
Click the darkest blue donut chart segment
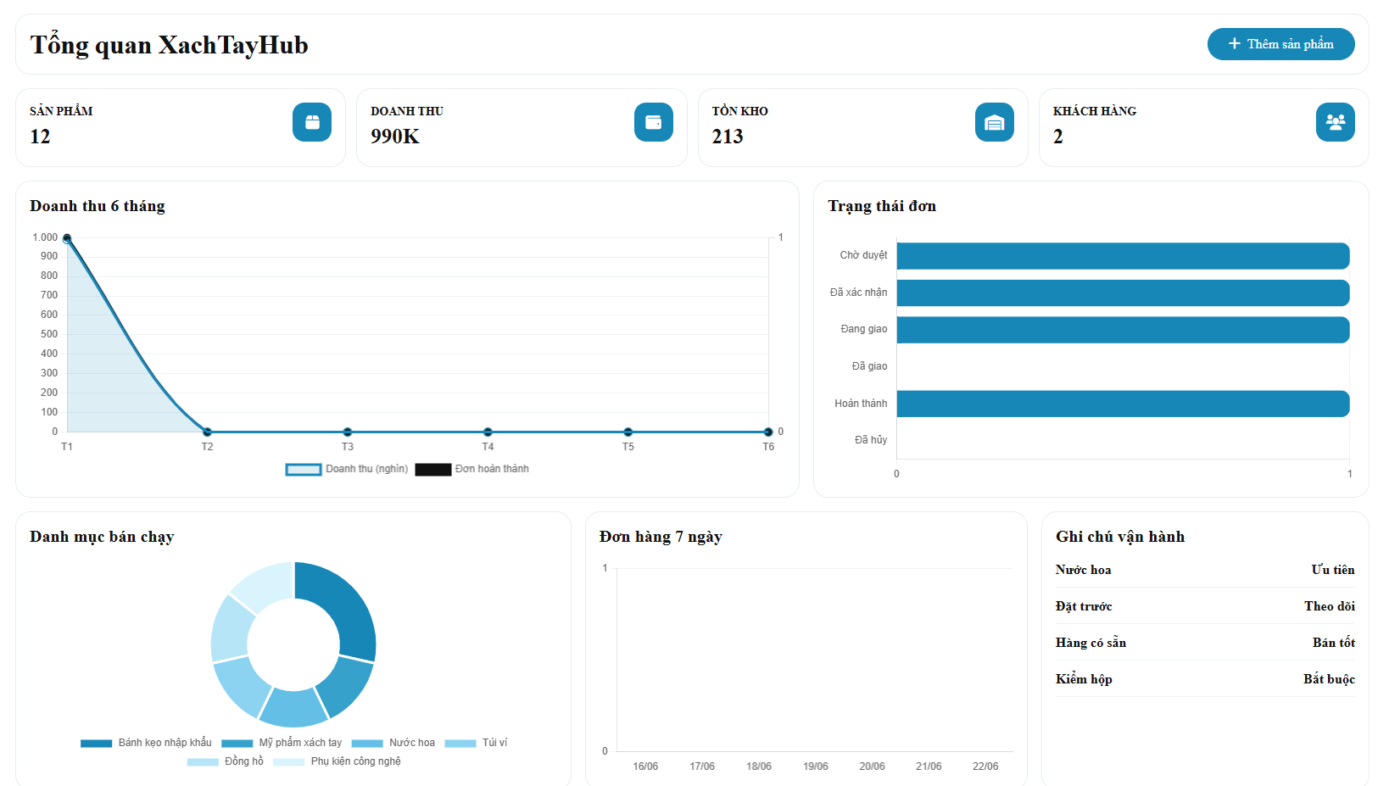[345, 606]
